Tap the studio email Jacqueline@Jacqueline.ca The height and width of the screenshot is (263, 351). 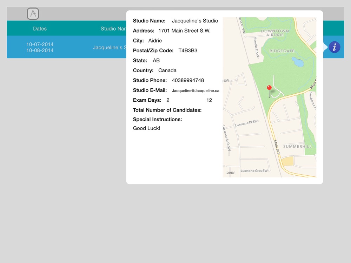pos(196,90)
